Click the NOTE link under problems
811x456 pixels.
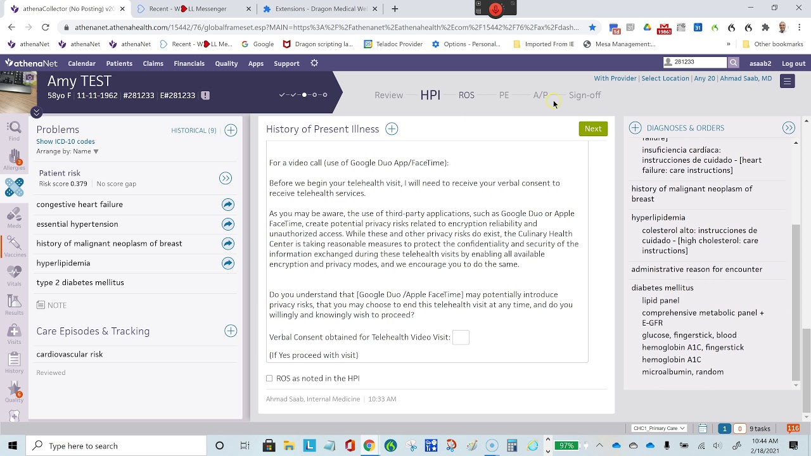point(51,305)
